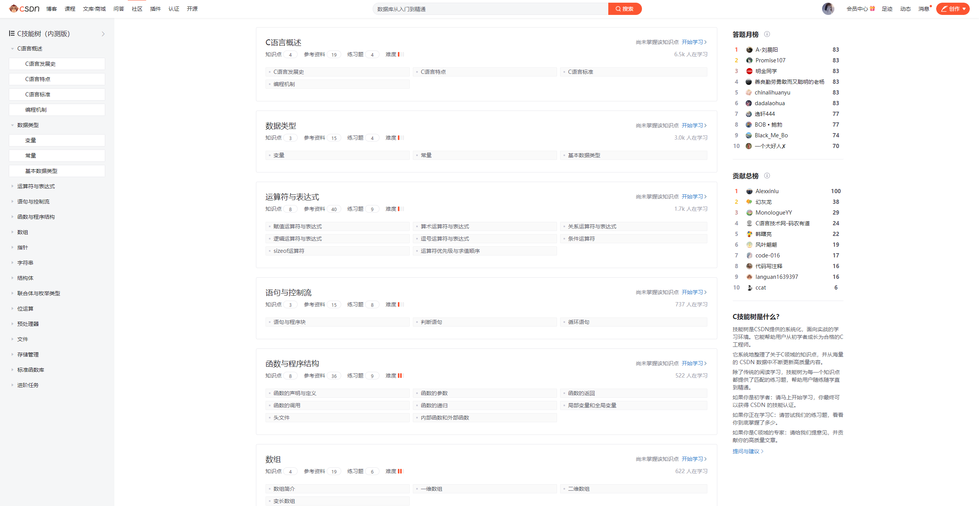Click avatar of ccat in contribution list

coord(749,288)
